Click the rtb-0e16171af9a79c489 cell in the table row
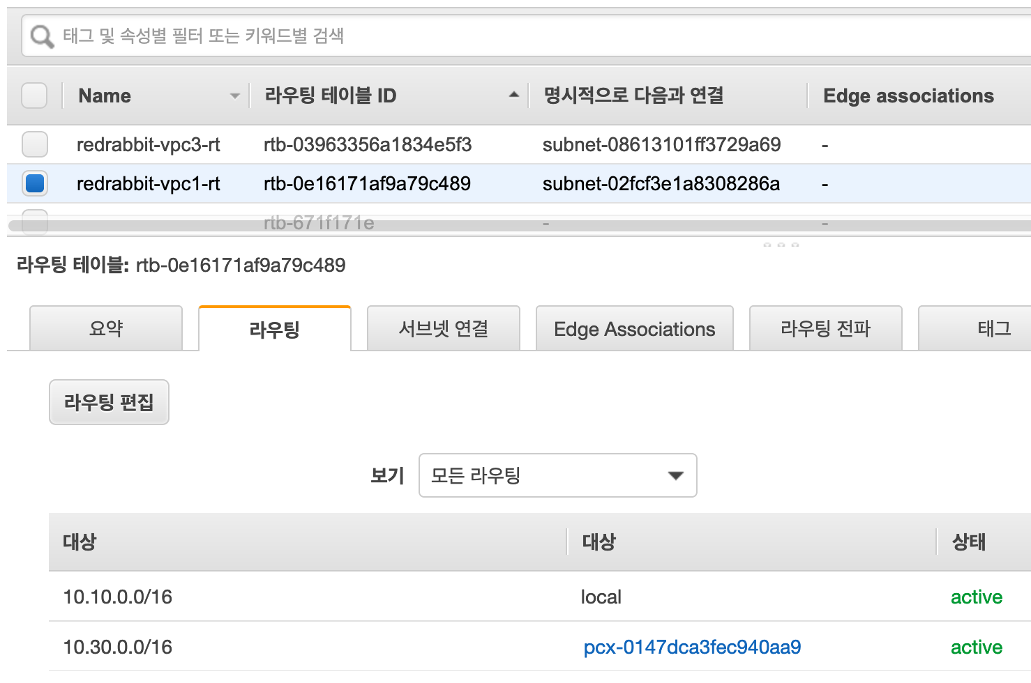Image resolution: width=1031 pixels, height=683 pixels. (x=367, y=183)
